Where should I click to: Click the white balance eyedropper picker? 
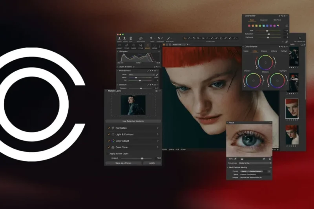click(157, 75)
